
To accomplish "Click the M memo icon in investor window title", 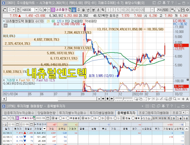I will [147, 106].
